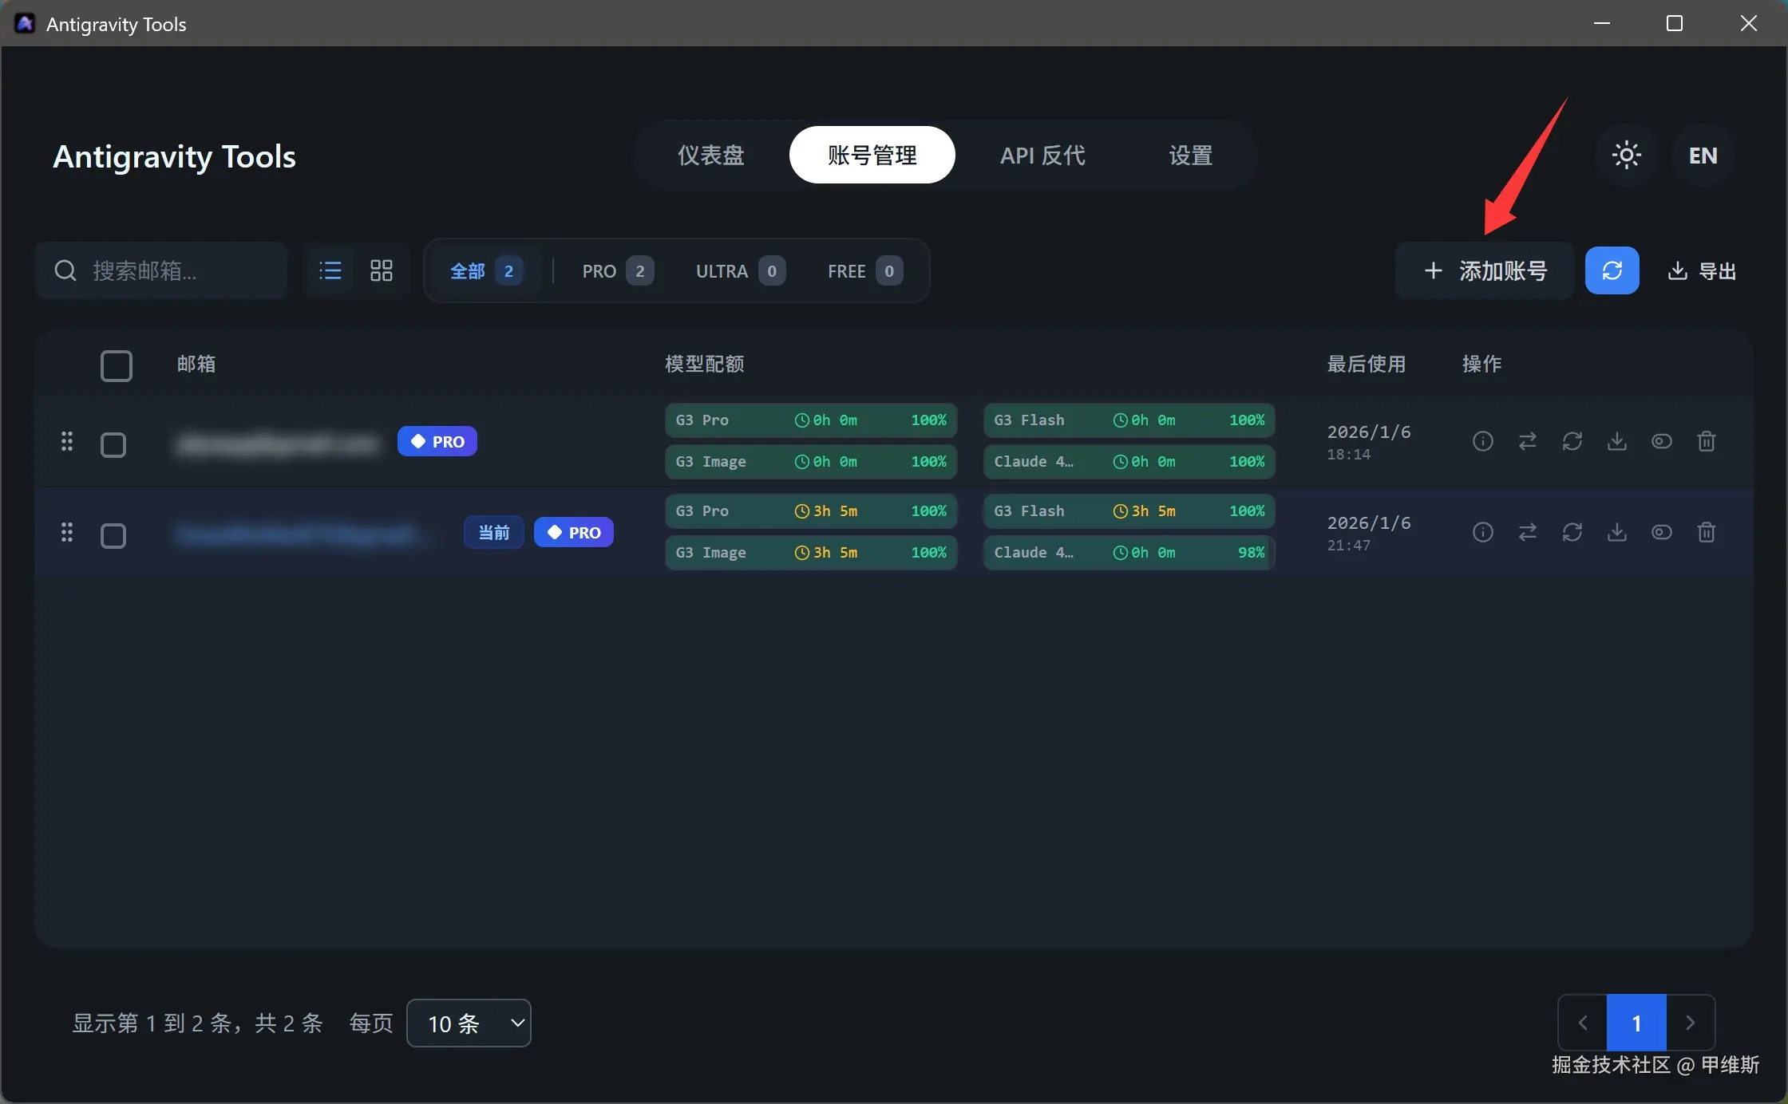Go to previous page chevron
1788x1104 pixels.
click(x=1583, y=1023)
